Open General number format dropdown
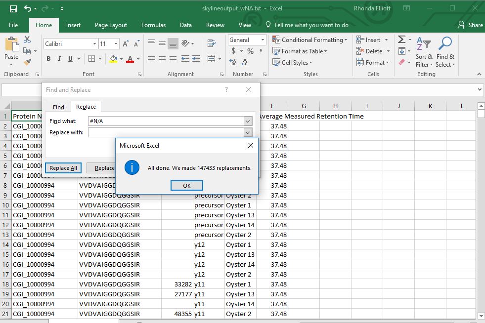 point(263,40)
